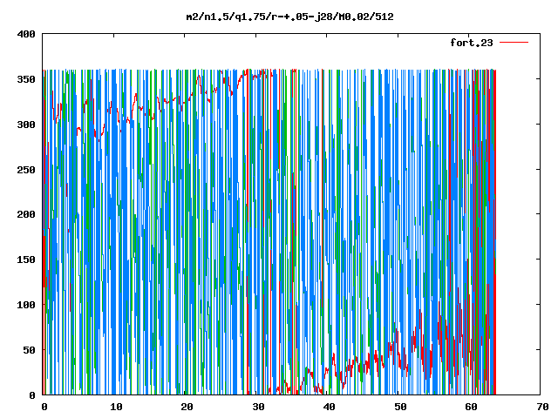
Task: Click the y-axis label 150
Action: pos(26,260)
